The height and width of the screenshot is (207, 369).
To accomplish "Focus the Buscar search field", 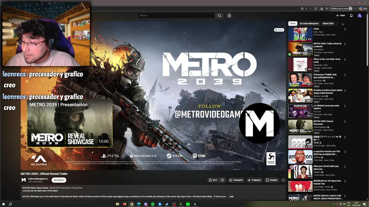I will tap(176, 16).
